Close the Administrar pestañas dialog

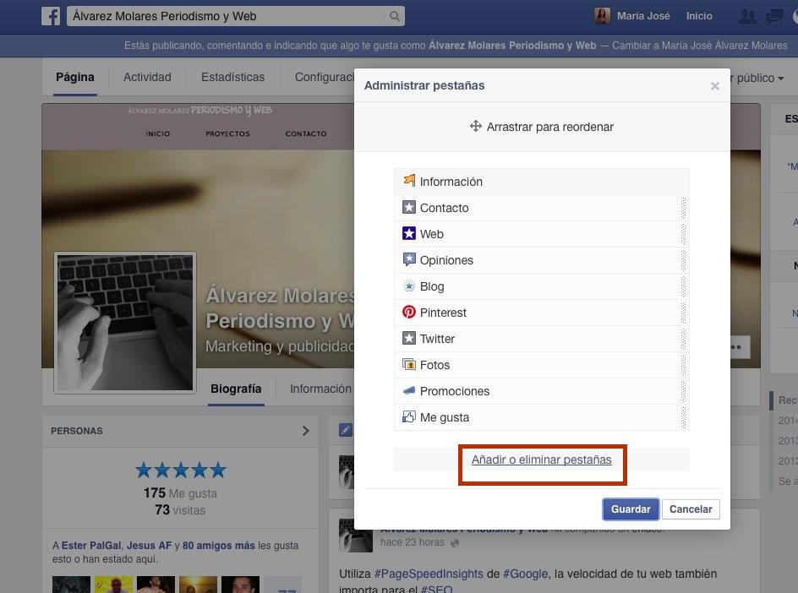point(715,86)
